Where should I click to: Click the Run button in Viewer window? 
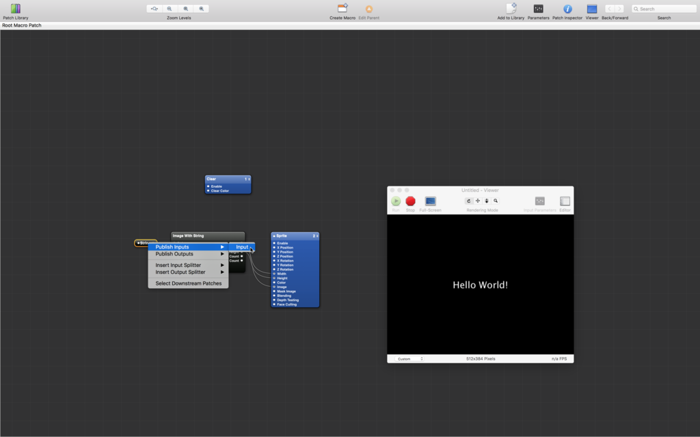click(396, 201)
